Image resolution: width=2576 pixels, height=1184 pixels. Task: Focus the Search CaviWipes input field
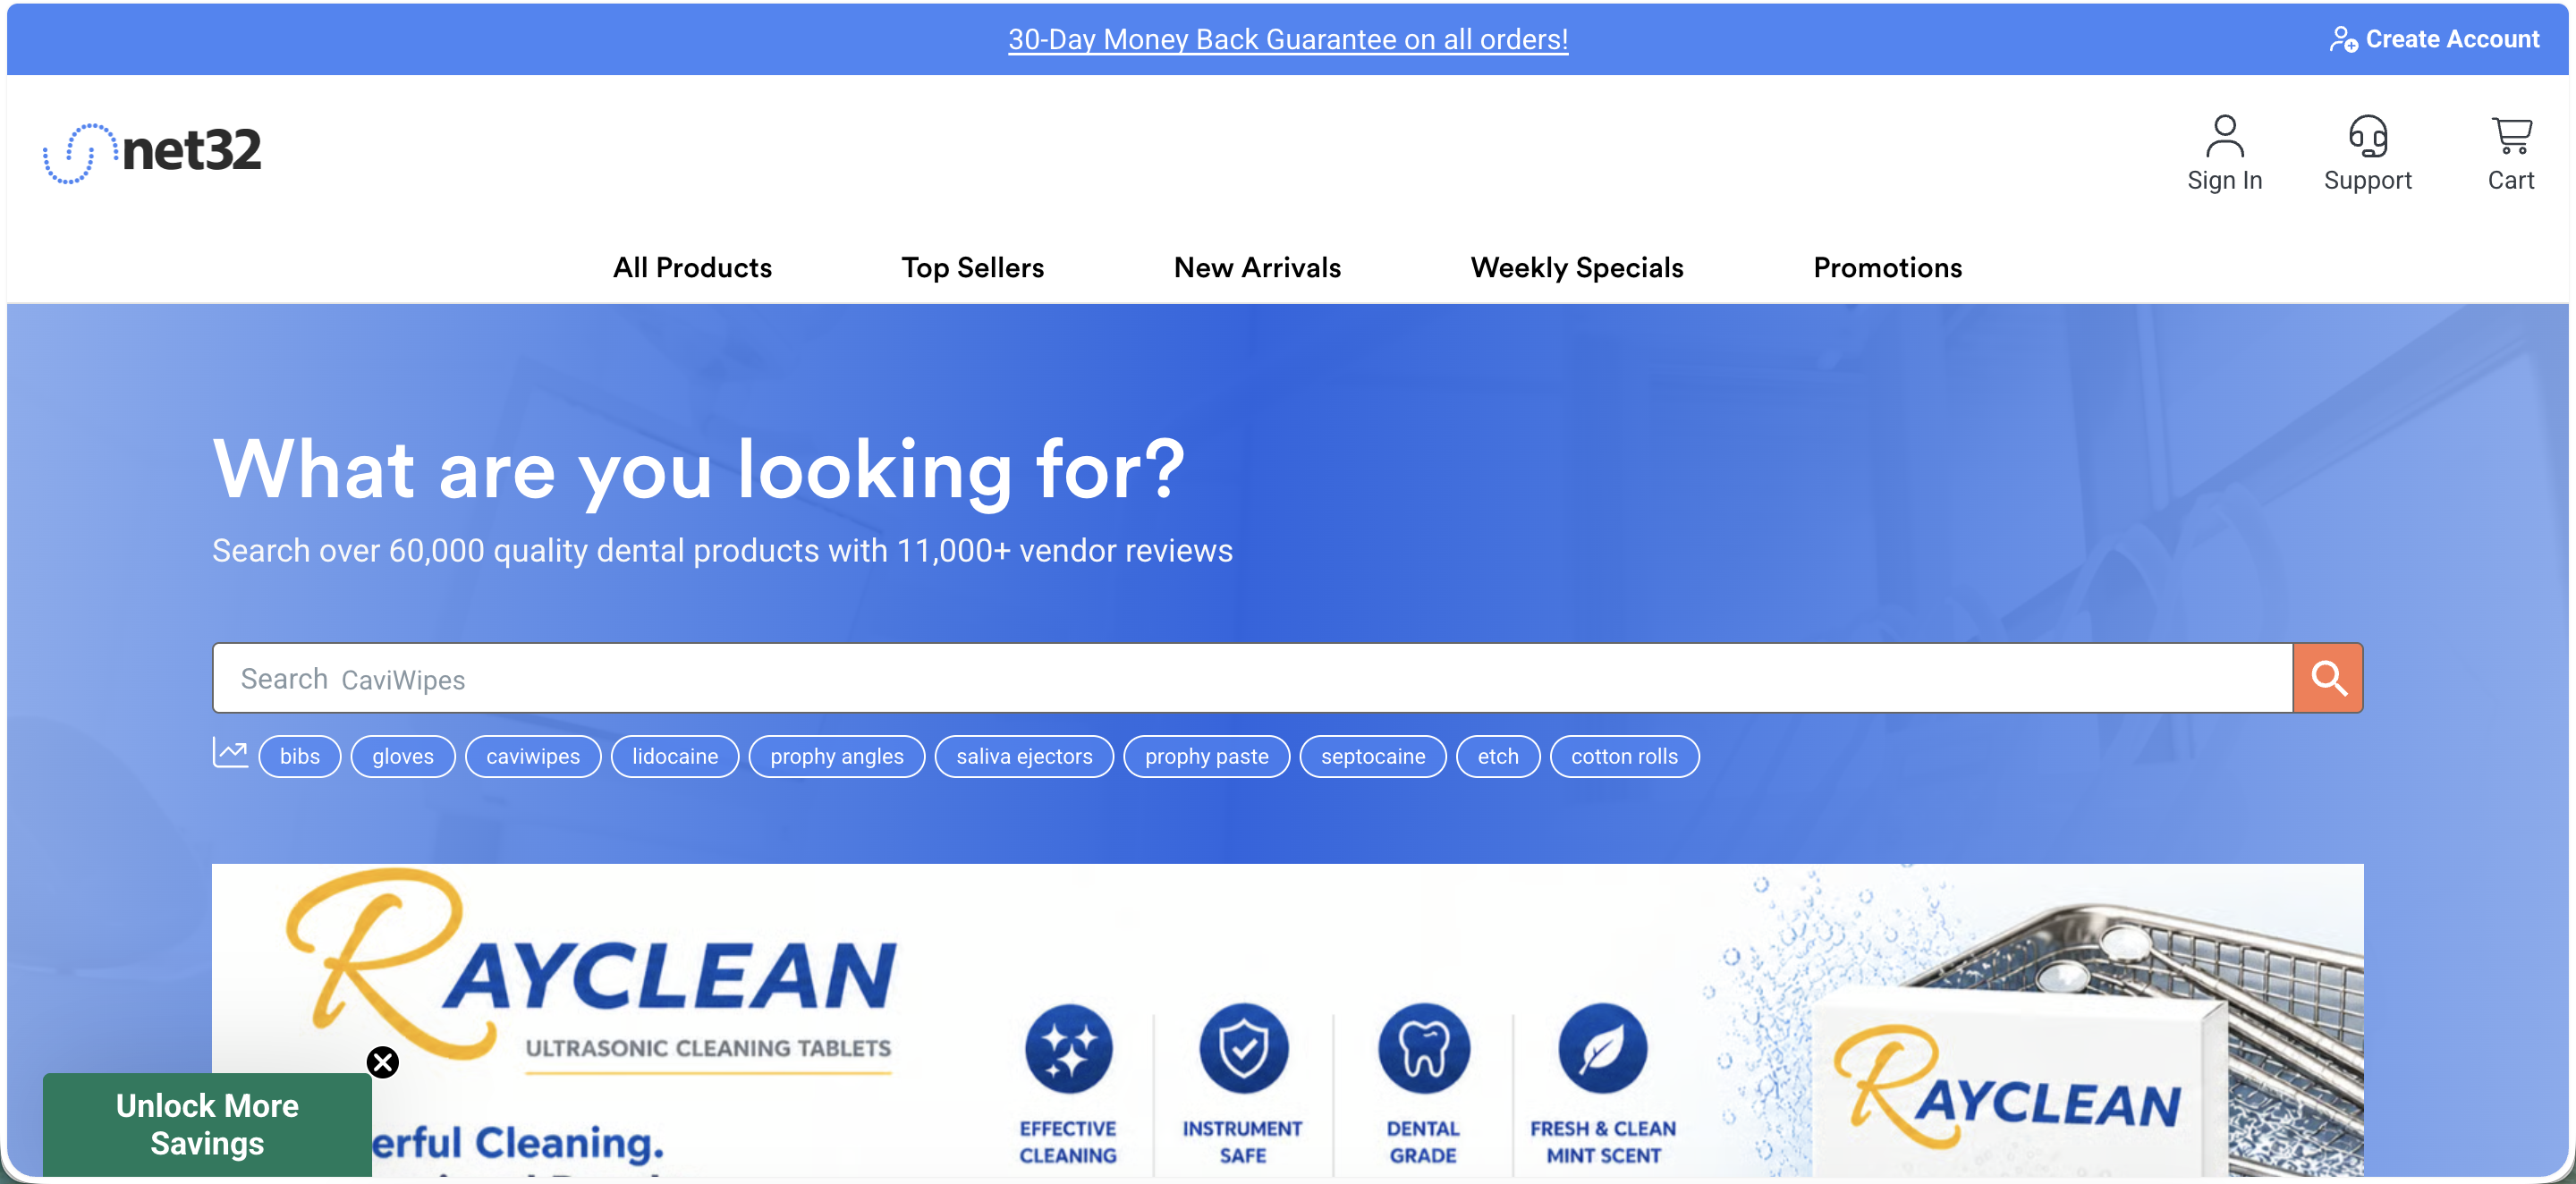click(x=1252, y=678)
